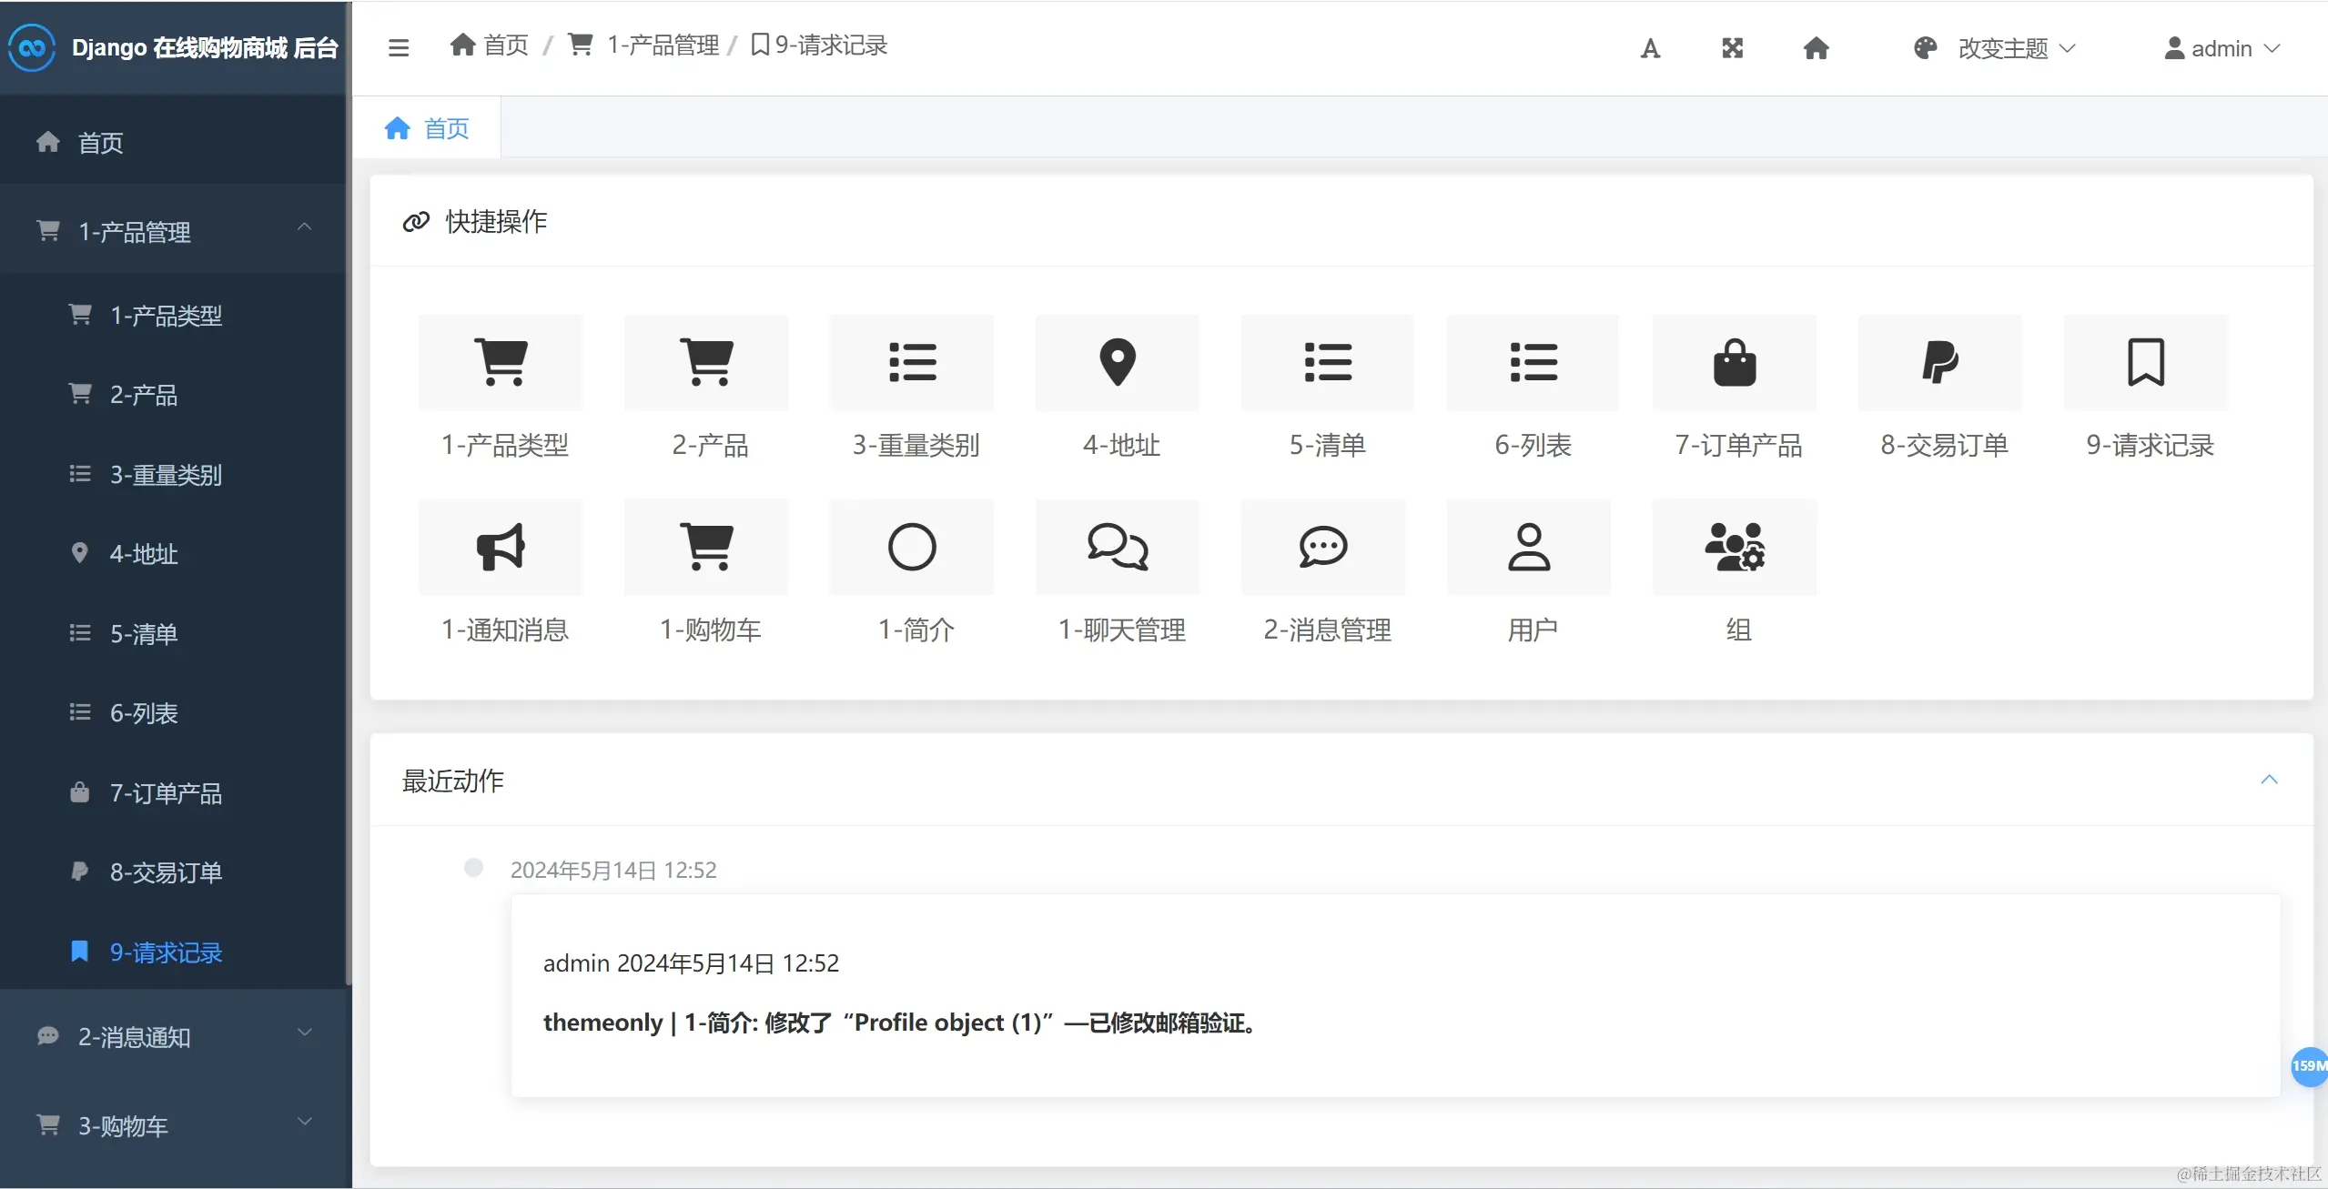Select 3-重量类别 in the sidebar
The height and width of the screenshot is (1189, 2328).
click(x=166, y=475)
